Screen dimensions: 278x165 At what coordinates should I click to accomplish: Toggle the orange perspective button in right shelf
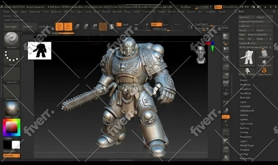226,117
